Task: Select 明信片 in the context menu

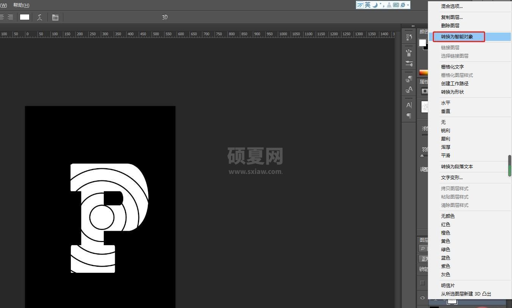Action: [448, 285]
